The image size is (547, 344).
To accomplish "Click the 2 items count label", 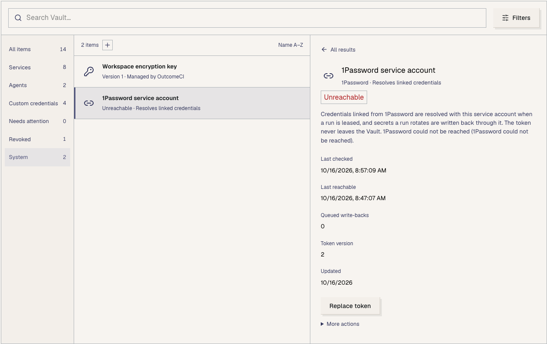I will pyautogui.click(x=90, y=45).
